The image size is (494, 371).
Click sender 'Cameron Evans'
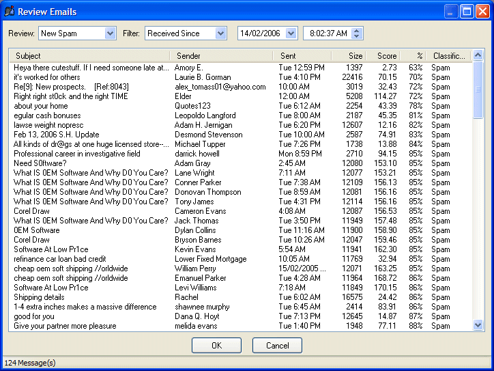point(201,211)
